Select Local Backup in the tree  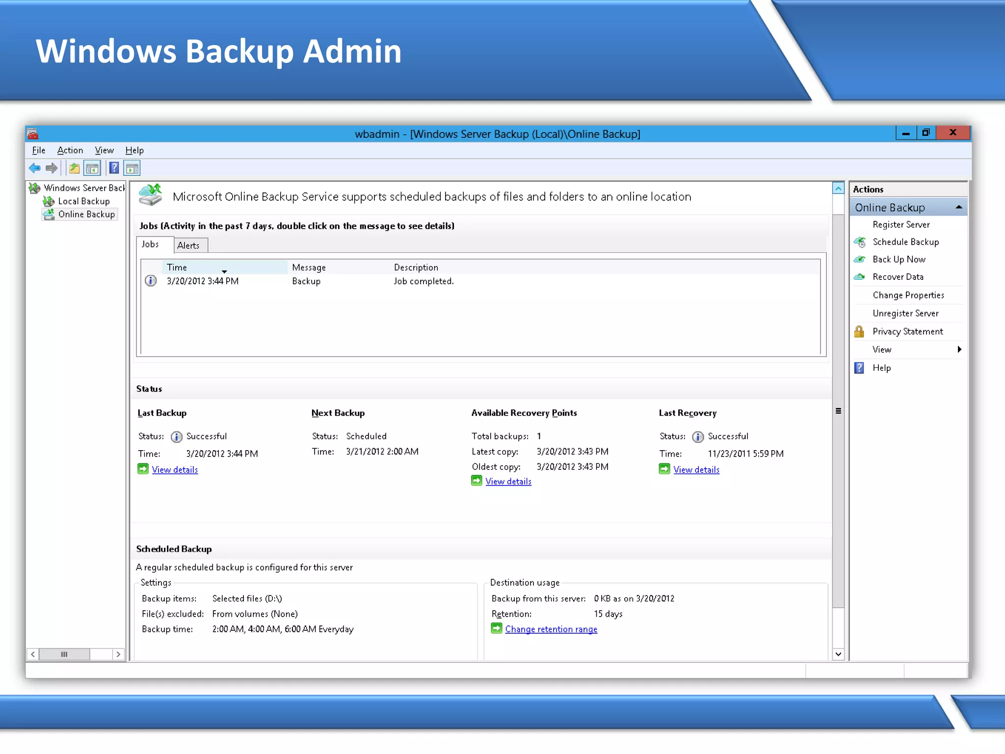click(84, 201)
